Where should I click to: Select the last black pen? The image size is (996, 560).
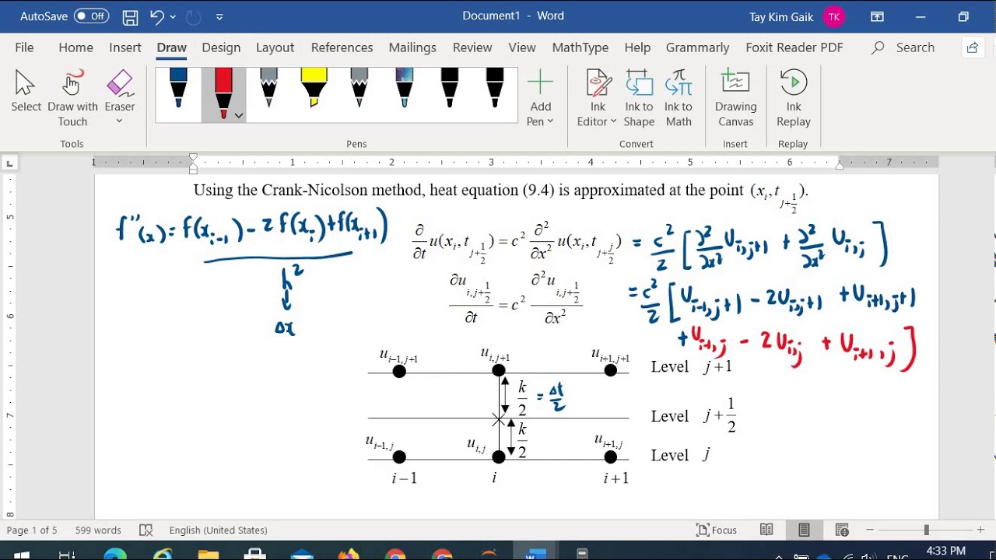[494, 87]
